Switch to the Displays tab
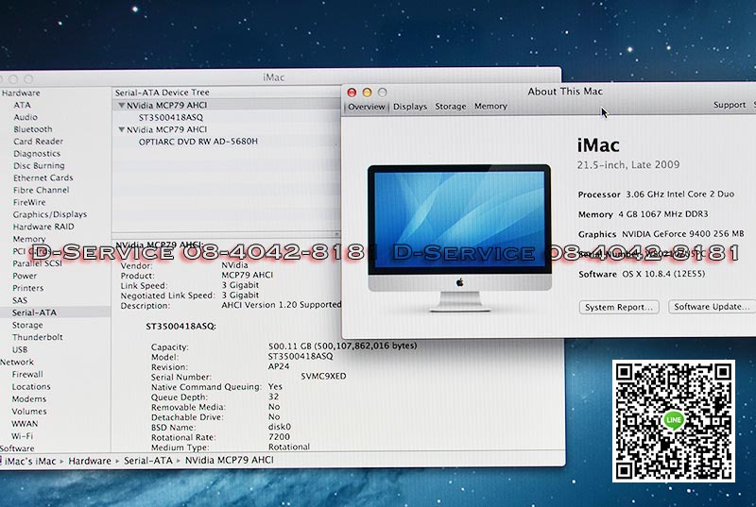This screenshot has width=756, height=507. coord(410,107)
